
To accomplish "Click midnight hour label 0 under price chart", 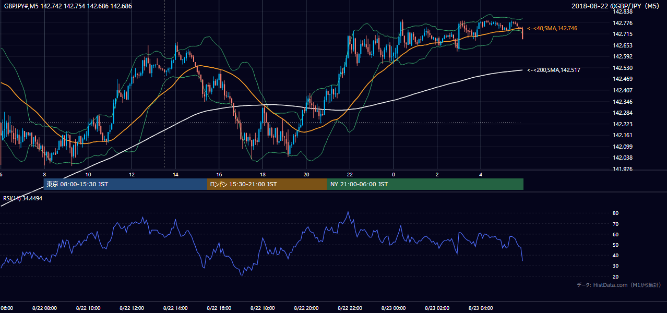I will (x=394, y=175).
